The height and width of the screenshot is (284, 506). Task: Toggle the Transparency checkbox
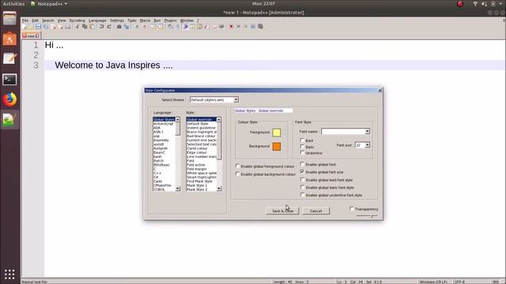[352, 208]
